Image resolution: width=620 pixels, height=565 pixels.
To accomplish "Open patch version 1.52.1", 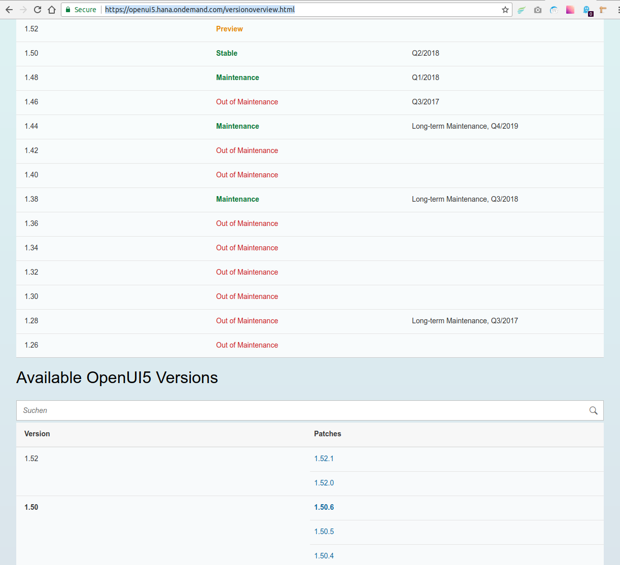I will (x=324, y=459).
